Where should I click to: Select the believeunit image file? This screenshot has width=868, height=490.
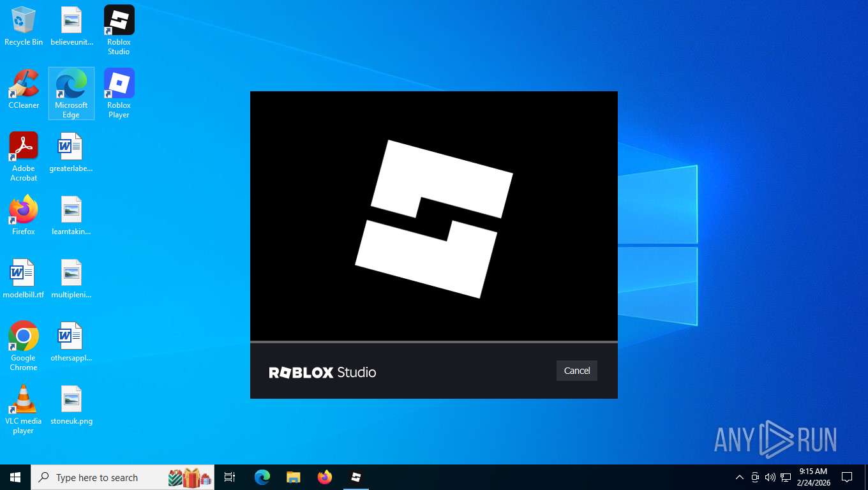coord(71,26)
